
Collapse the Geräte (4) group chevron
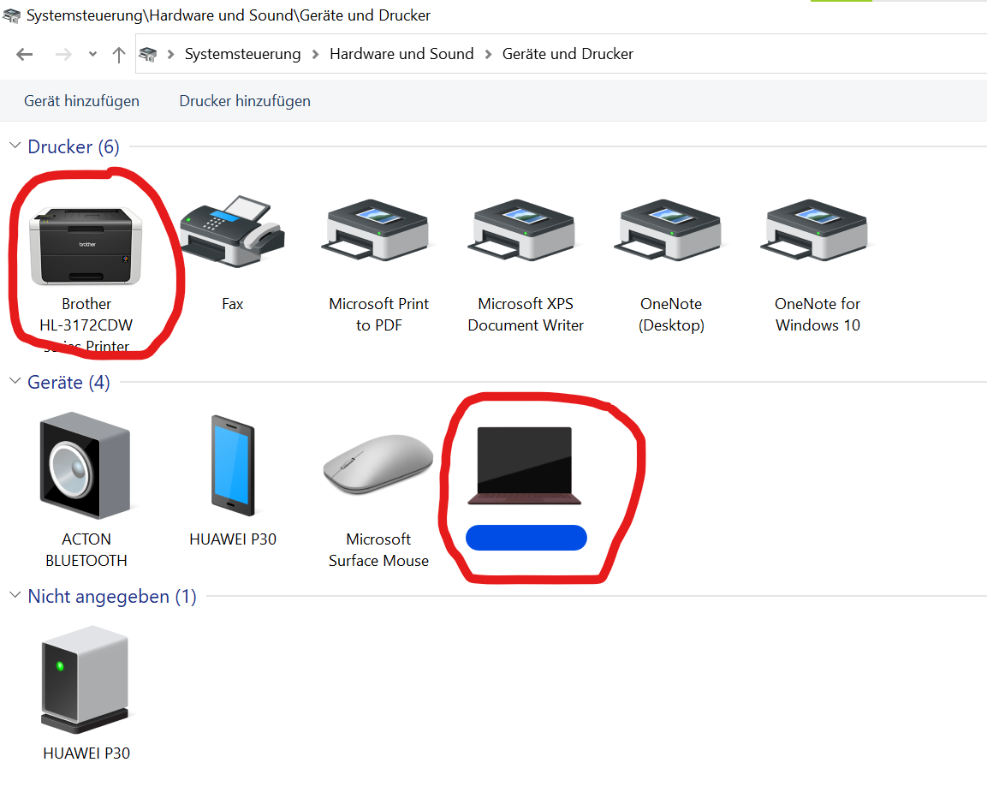[15, 381]
